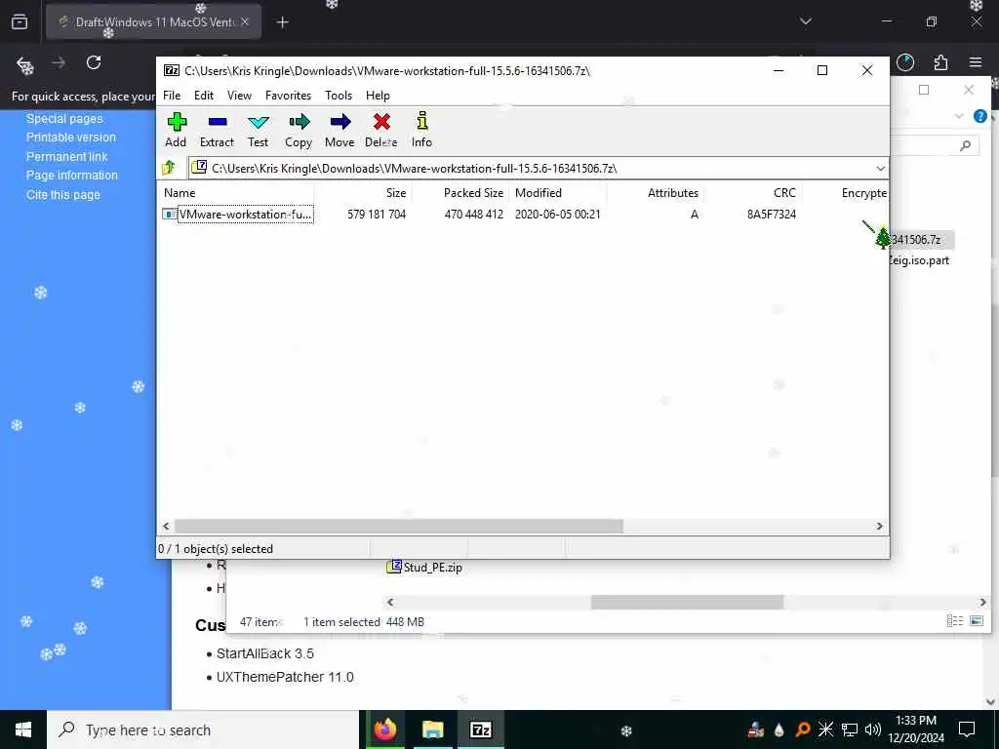Open the notification center icon
The width and height of the screenshot is (999, 749).
(967, 729)
